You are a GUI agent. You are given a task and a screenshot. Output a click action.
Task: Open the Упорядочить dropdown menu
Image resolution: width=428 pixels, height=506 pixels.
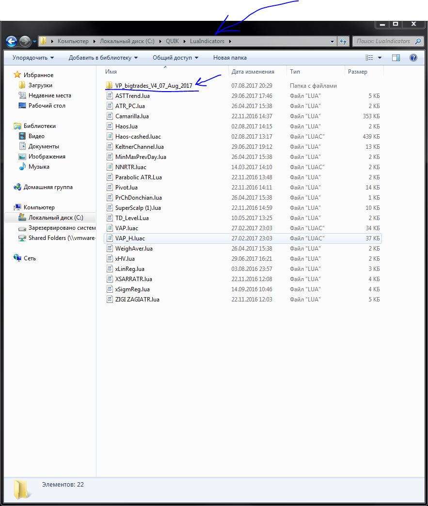tap(33, 58)
